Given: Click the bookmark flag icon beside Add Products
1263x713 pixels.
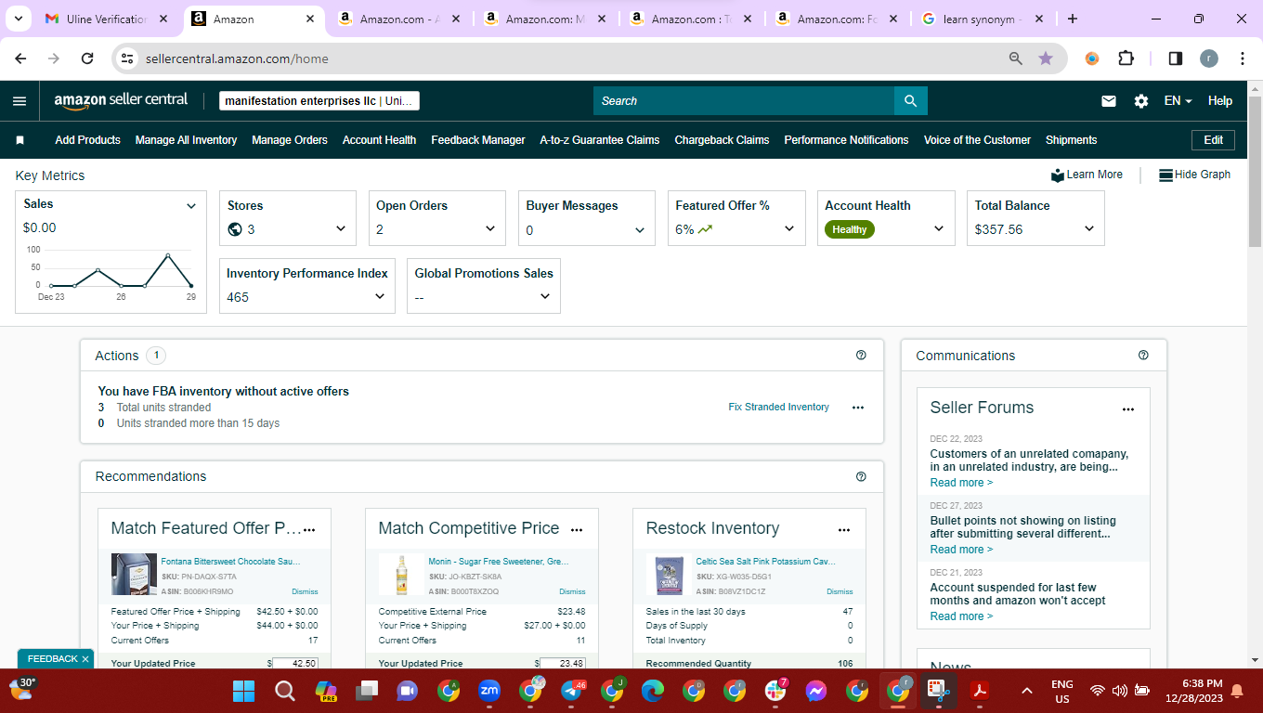Looking at the screenshot, I should click(20, 140).
